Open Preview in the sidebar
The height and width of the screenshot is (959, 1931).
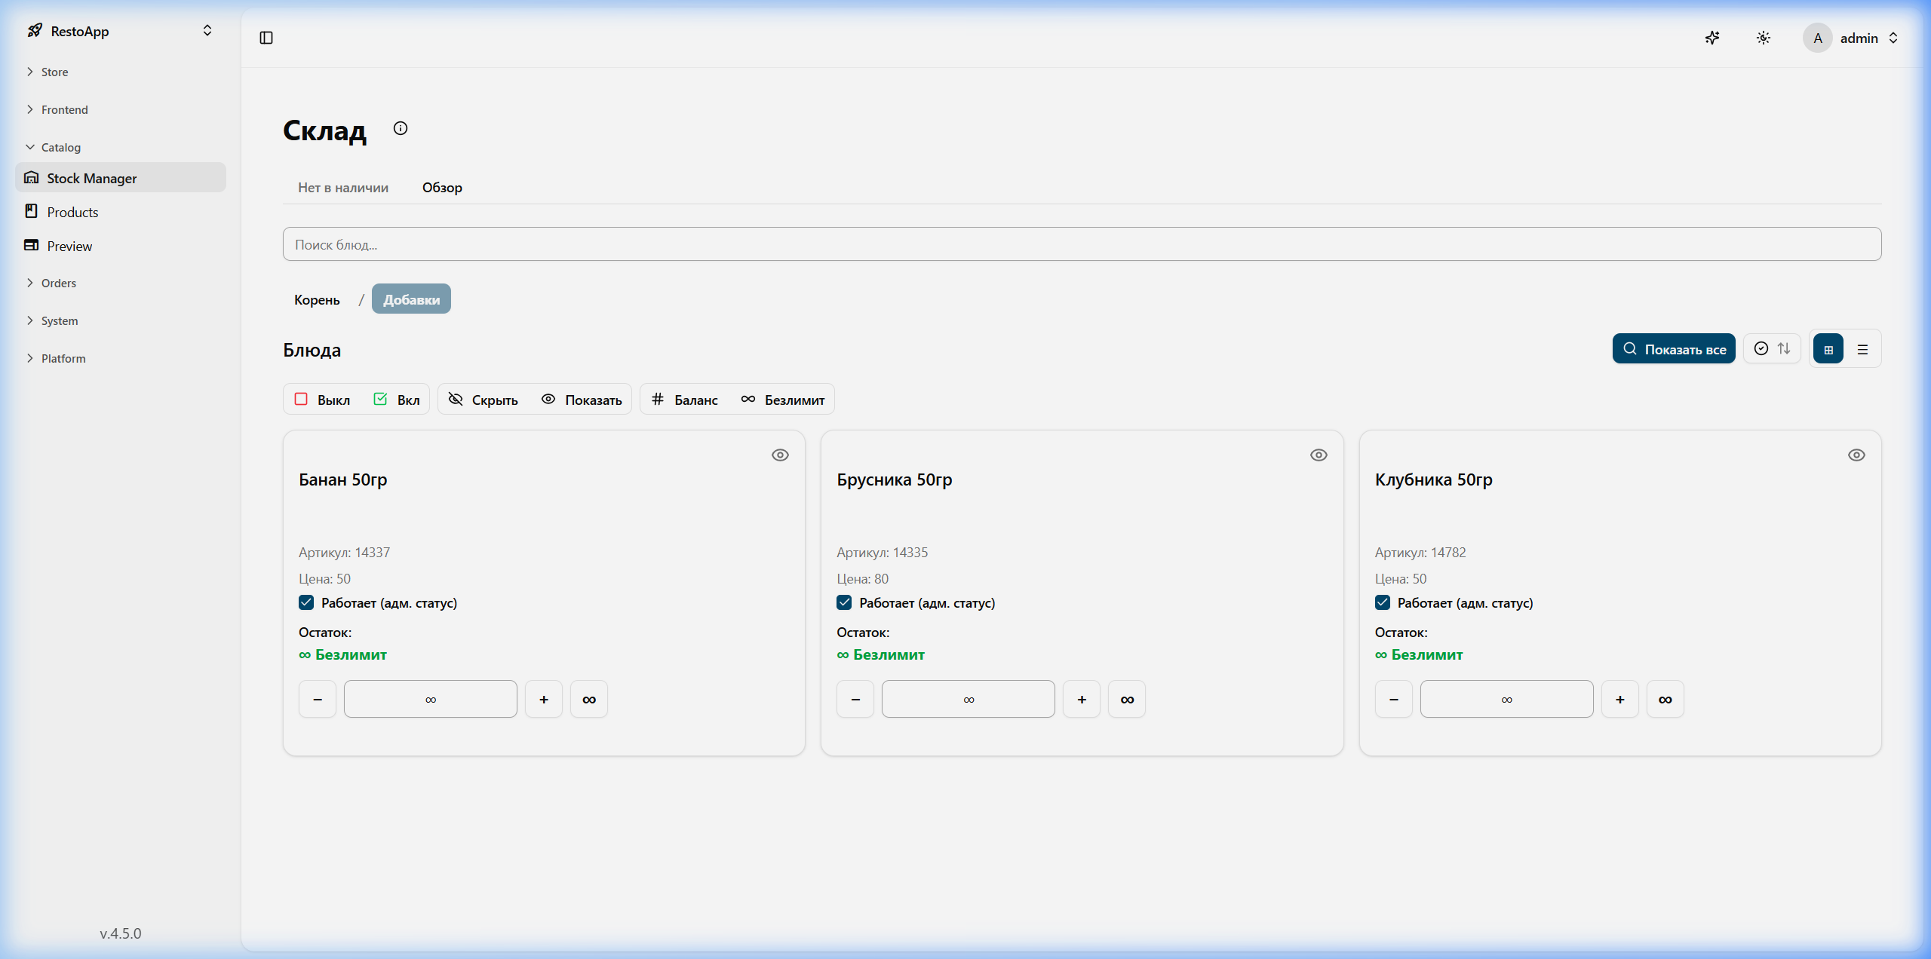[121, 246]
